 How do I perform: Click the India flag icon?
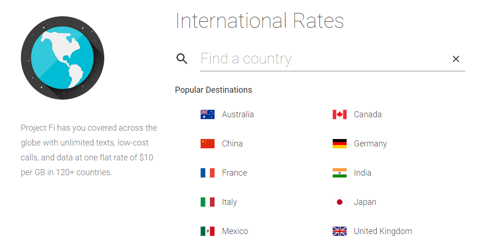pyautogui.click(x=340, y=173)
